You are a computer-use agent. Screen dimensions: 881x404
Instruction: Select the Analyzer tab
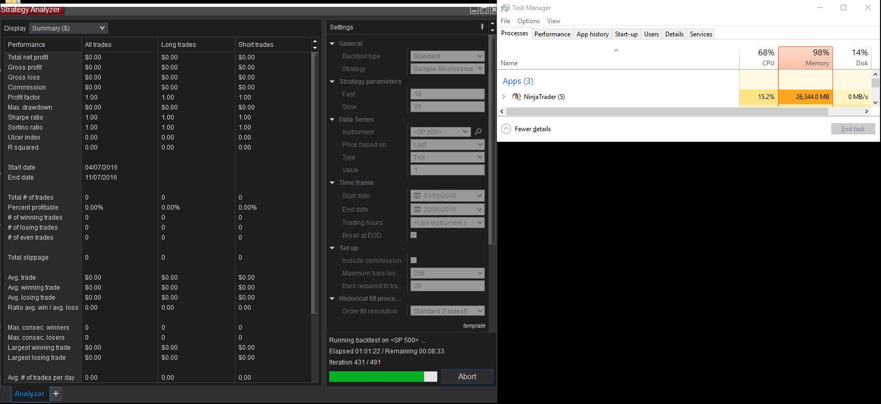pyautogui.click(x=30, y=393)
